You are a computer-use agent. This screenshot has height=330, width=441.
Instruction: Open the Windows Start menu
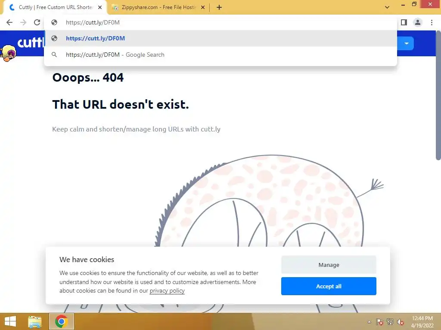(10, 321)
